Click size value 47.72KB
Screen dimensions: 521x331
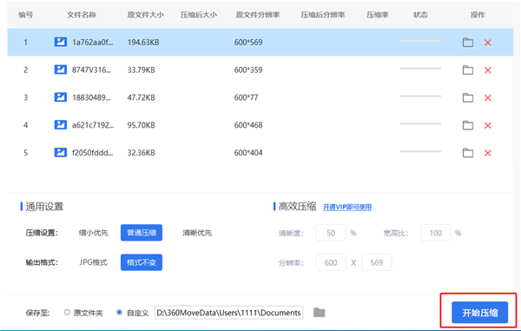(x=142, y=97)
